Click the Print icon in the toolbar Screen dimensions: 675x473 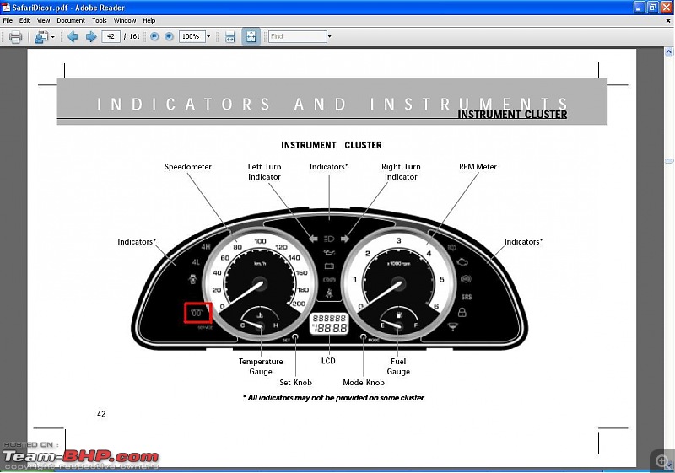click(x=15, y=37)
